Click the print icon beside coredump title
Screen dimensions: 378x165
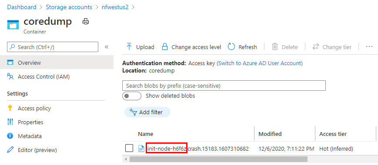pos(86,22)
